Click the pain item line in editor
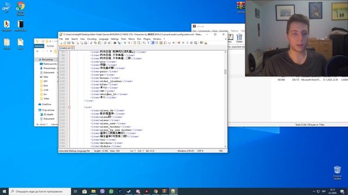The height and width of the screenshot is (195, 348). point(104,71)
